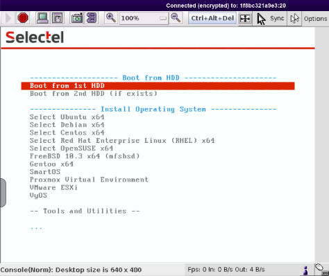Click the Fps In Out bandwidth status text
Viewport: 329px width, 276px height.
pos(226,270)
